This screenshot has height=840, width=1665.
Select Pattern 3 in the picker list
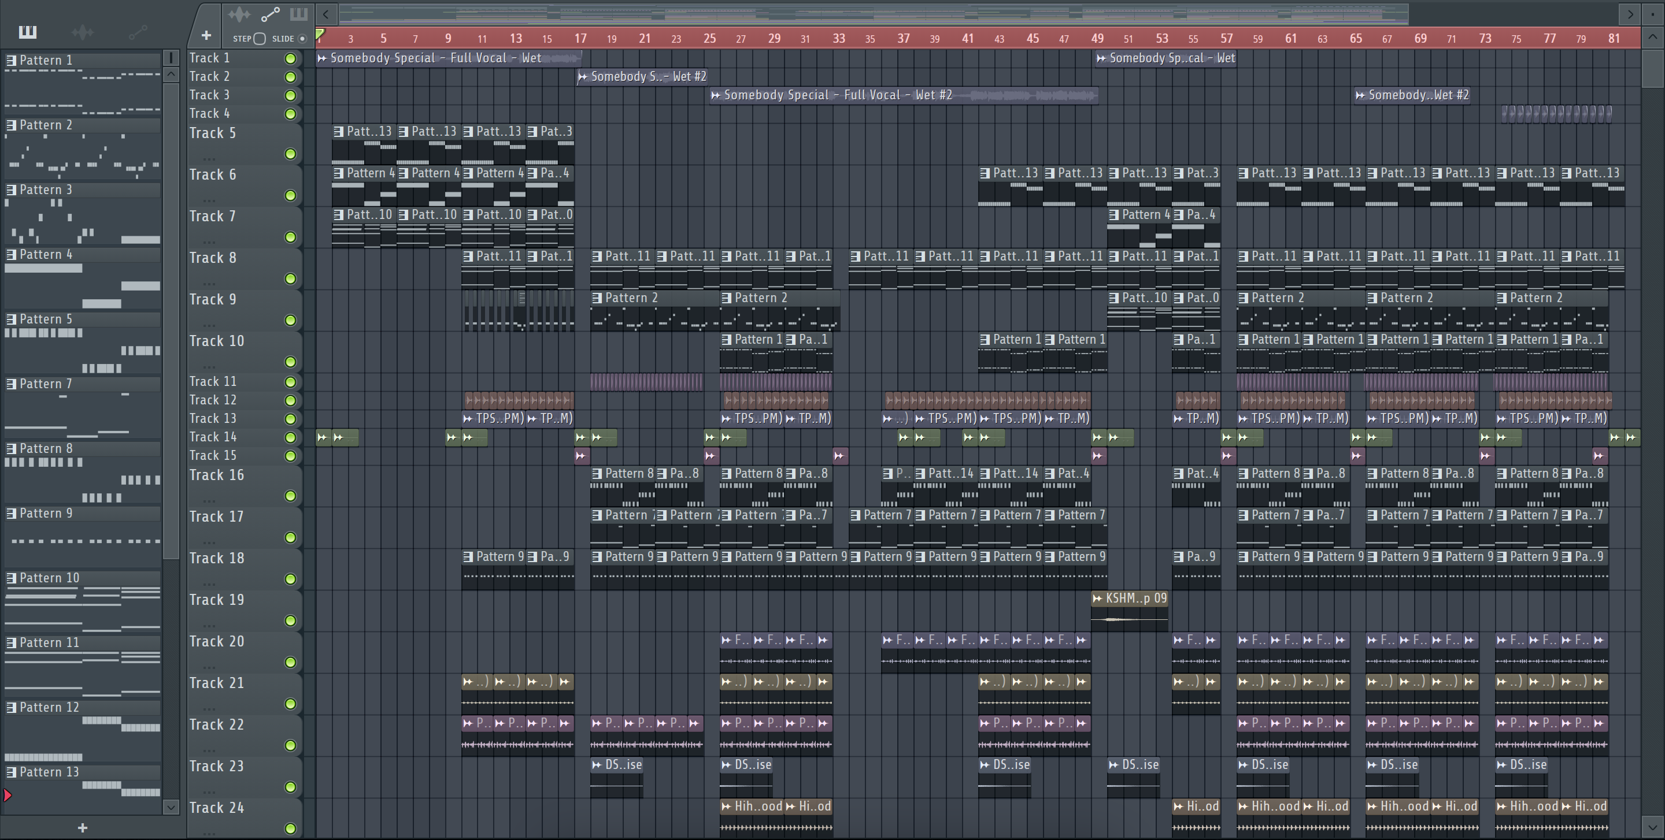(x=83, y=190)
